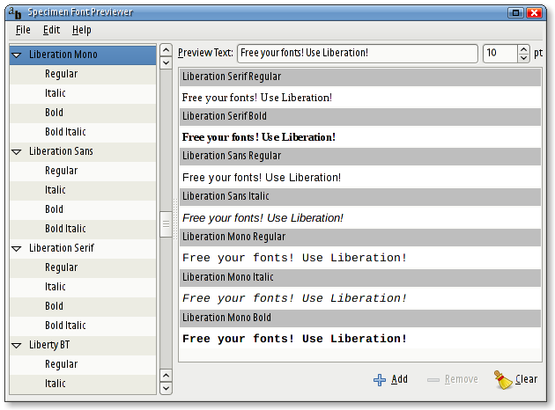The width and height of the screenshot is (555, 410).
Task: Select the Liberty BT family row
Action: pyautogui.click(x=83, y=345)
